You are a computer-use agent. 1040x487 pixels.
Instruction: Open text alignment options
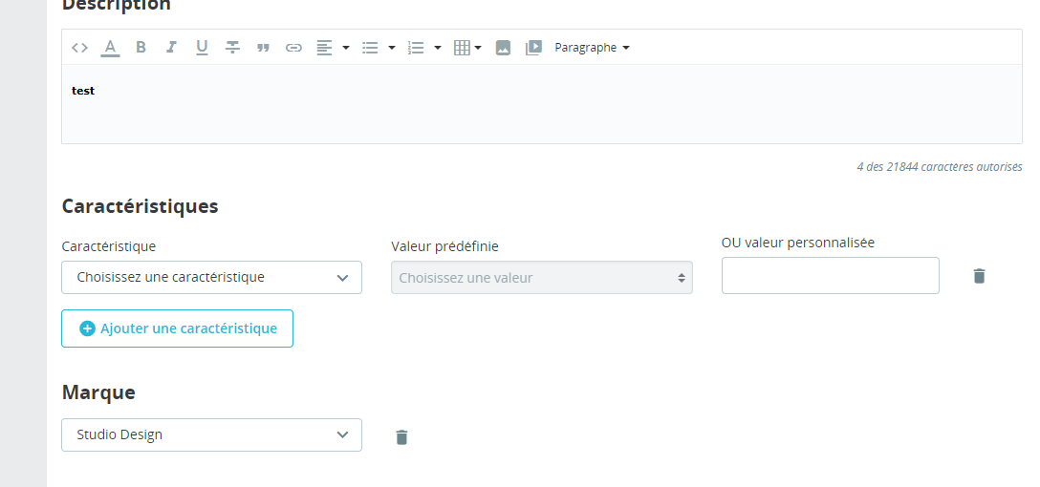[x=333, y=48]
